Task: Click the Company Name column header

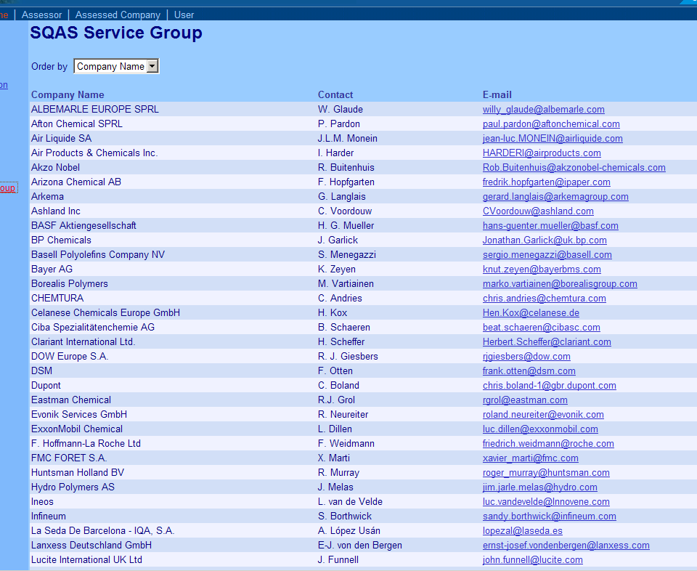Action: (68, 94)
